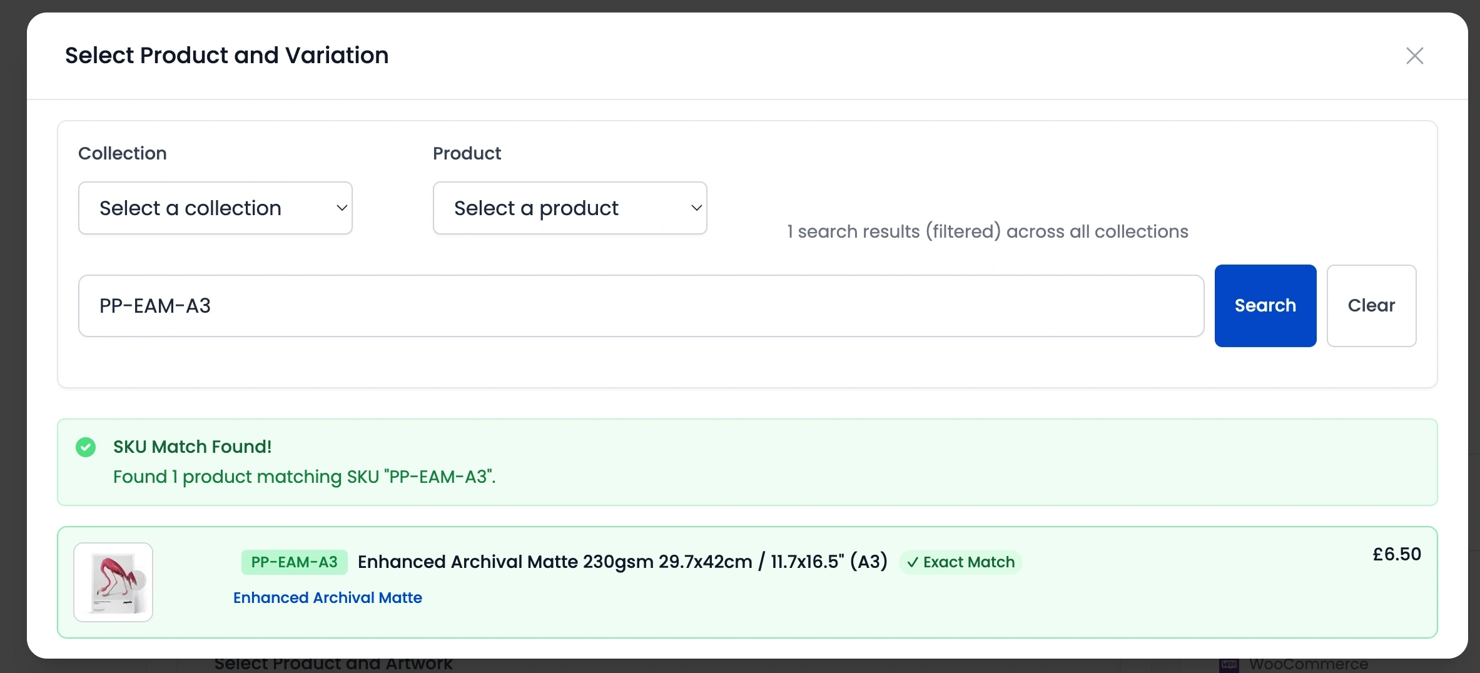Click the £6.50 price label
1480x673 pixels.
tap(1397, 554)
